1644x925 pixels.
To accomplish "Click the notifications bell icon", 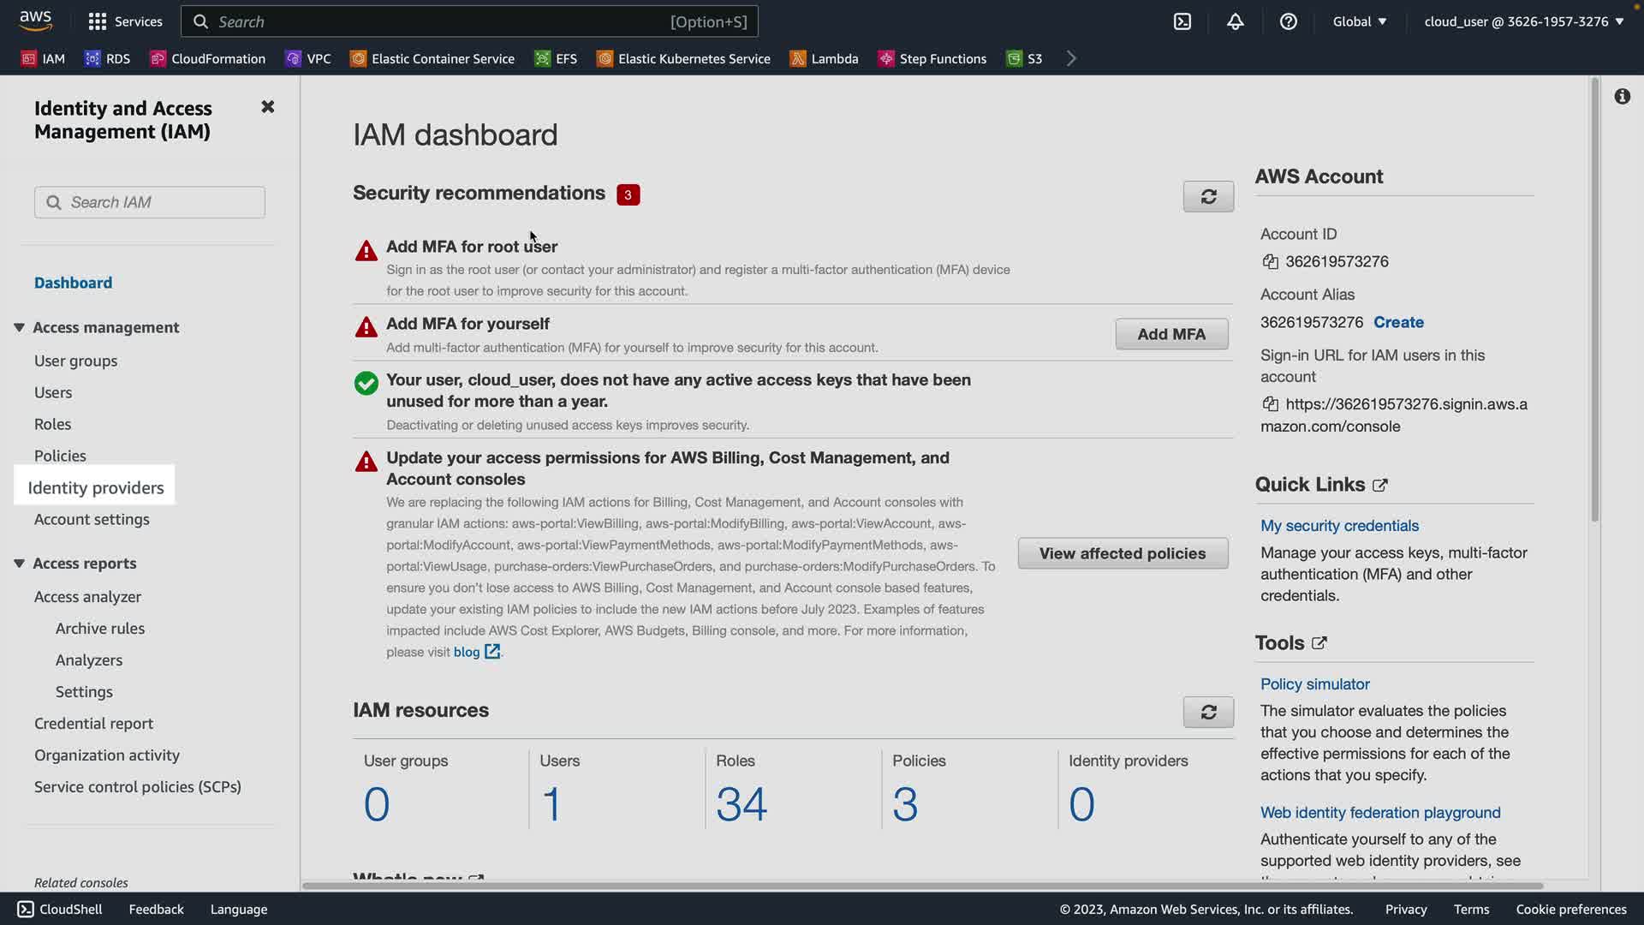I will 1235,21.
